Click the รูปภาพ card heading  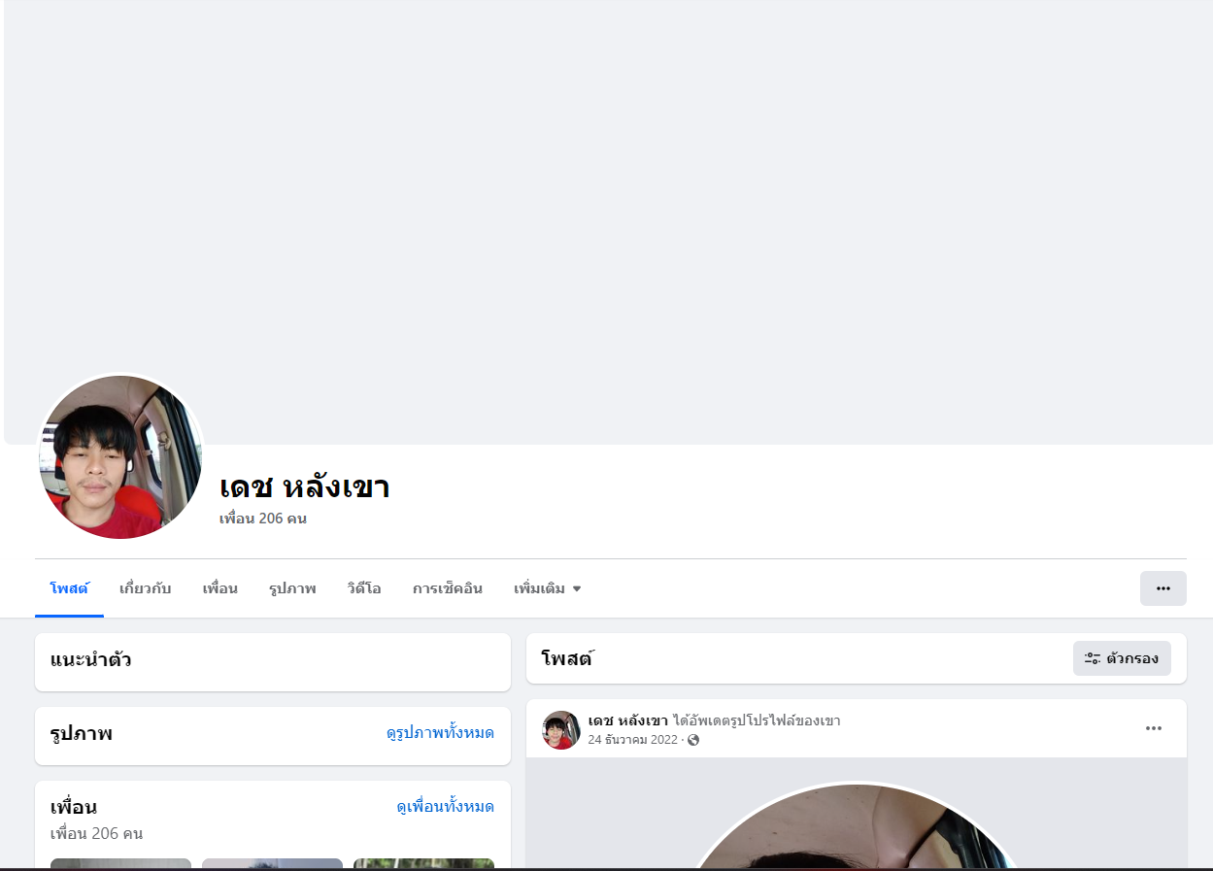[x=82, y=734]
